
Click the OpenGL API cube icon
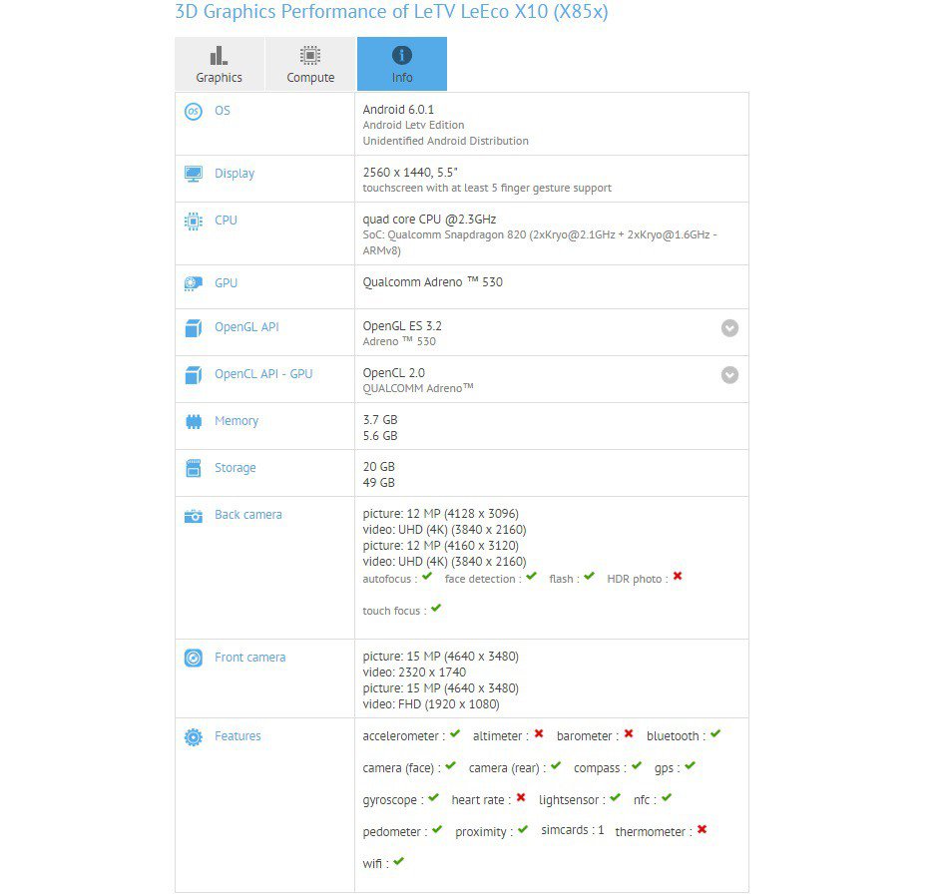tap(194, 327)
